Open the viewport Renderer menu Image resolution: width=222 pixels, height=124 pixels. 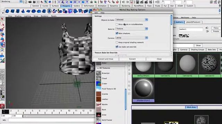tap(44, 16)
